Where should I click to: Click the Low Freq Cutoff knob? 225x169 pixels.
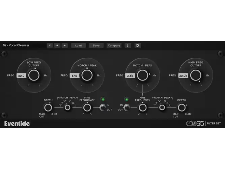[34, 75]
